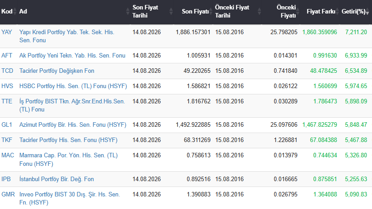
Task: Click the Son Fiyatı header label
Action: (x=195, y=11)
